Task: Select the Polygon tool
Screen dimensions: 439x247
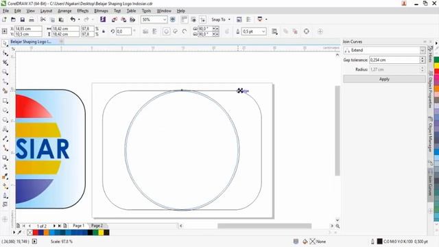Action: 5,119
